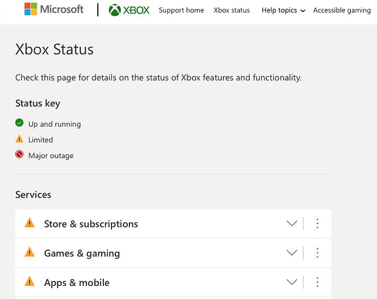Click the Store & subscriptions service title

point(91,224)
